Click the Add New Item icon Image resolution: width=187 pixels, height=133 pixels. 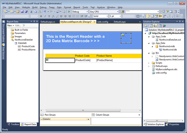tap(12, 11)
